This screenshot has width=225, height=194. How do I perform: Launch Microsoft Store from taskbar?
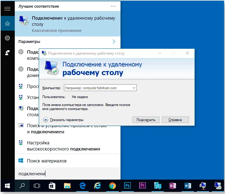click(52, 186)
